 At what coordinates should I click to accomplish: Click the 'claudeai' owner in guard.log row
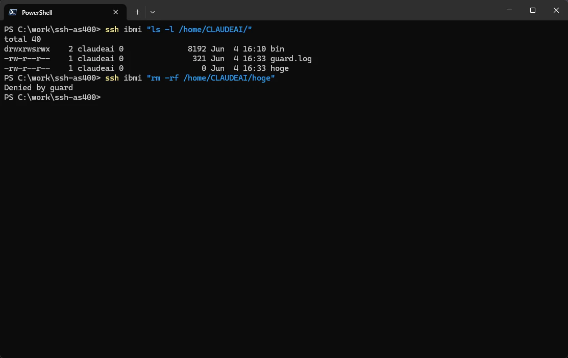click(95, 59)
